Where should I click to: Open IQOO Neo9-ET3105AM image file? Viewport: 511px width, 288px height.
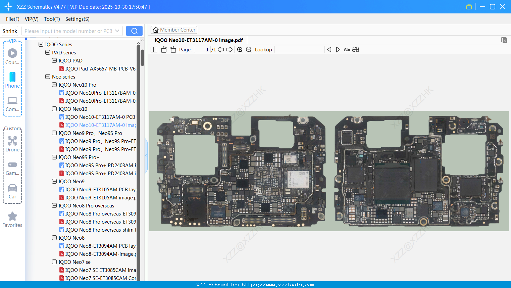(x=98, y=197)
